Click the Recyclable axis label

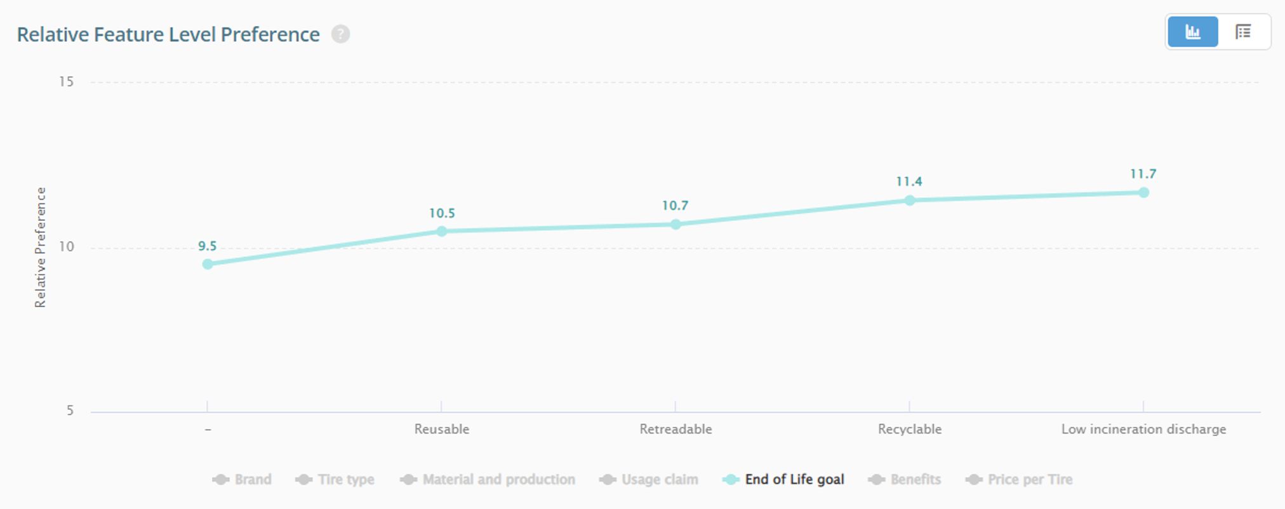pos(909,430)
